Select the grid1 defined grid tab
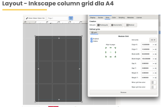 (94, 33)
